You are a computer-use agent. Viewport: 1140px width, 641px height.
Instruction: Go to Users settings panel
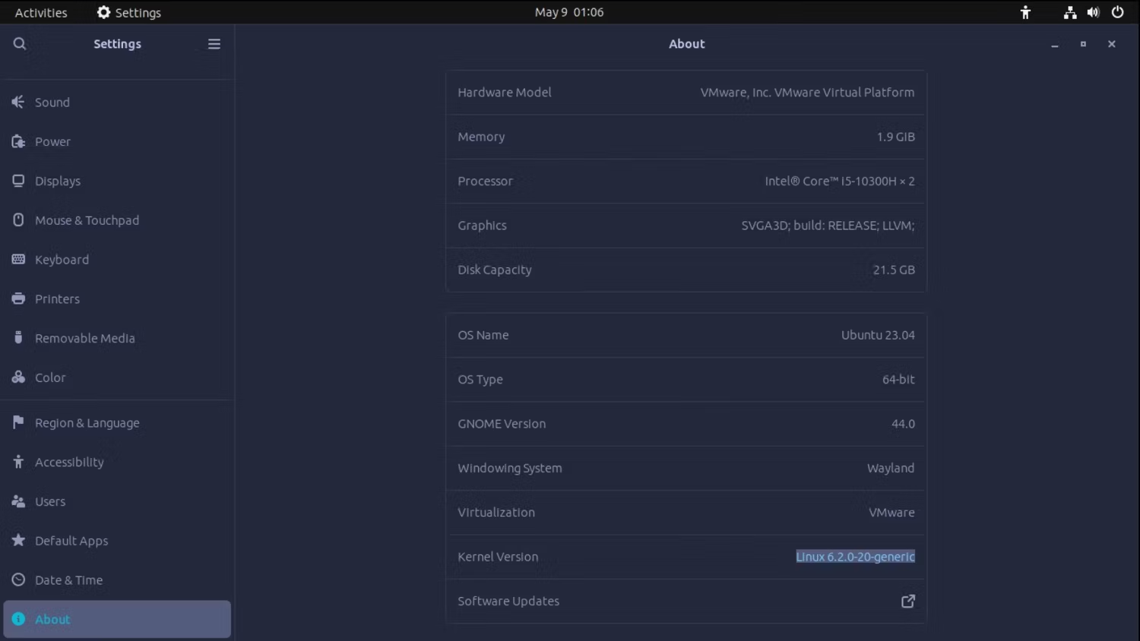click(117, 501)
